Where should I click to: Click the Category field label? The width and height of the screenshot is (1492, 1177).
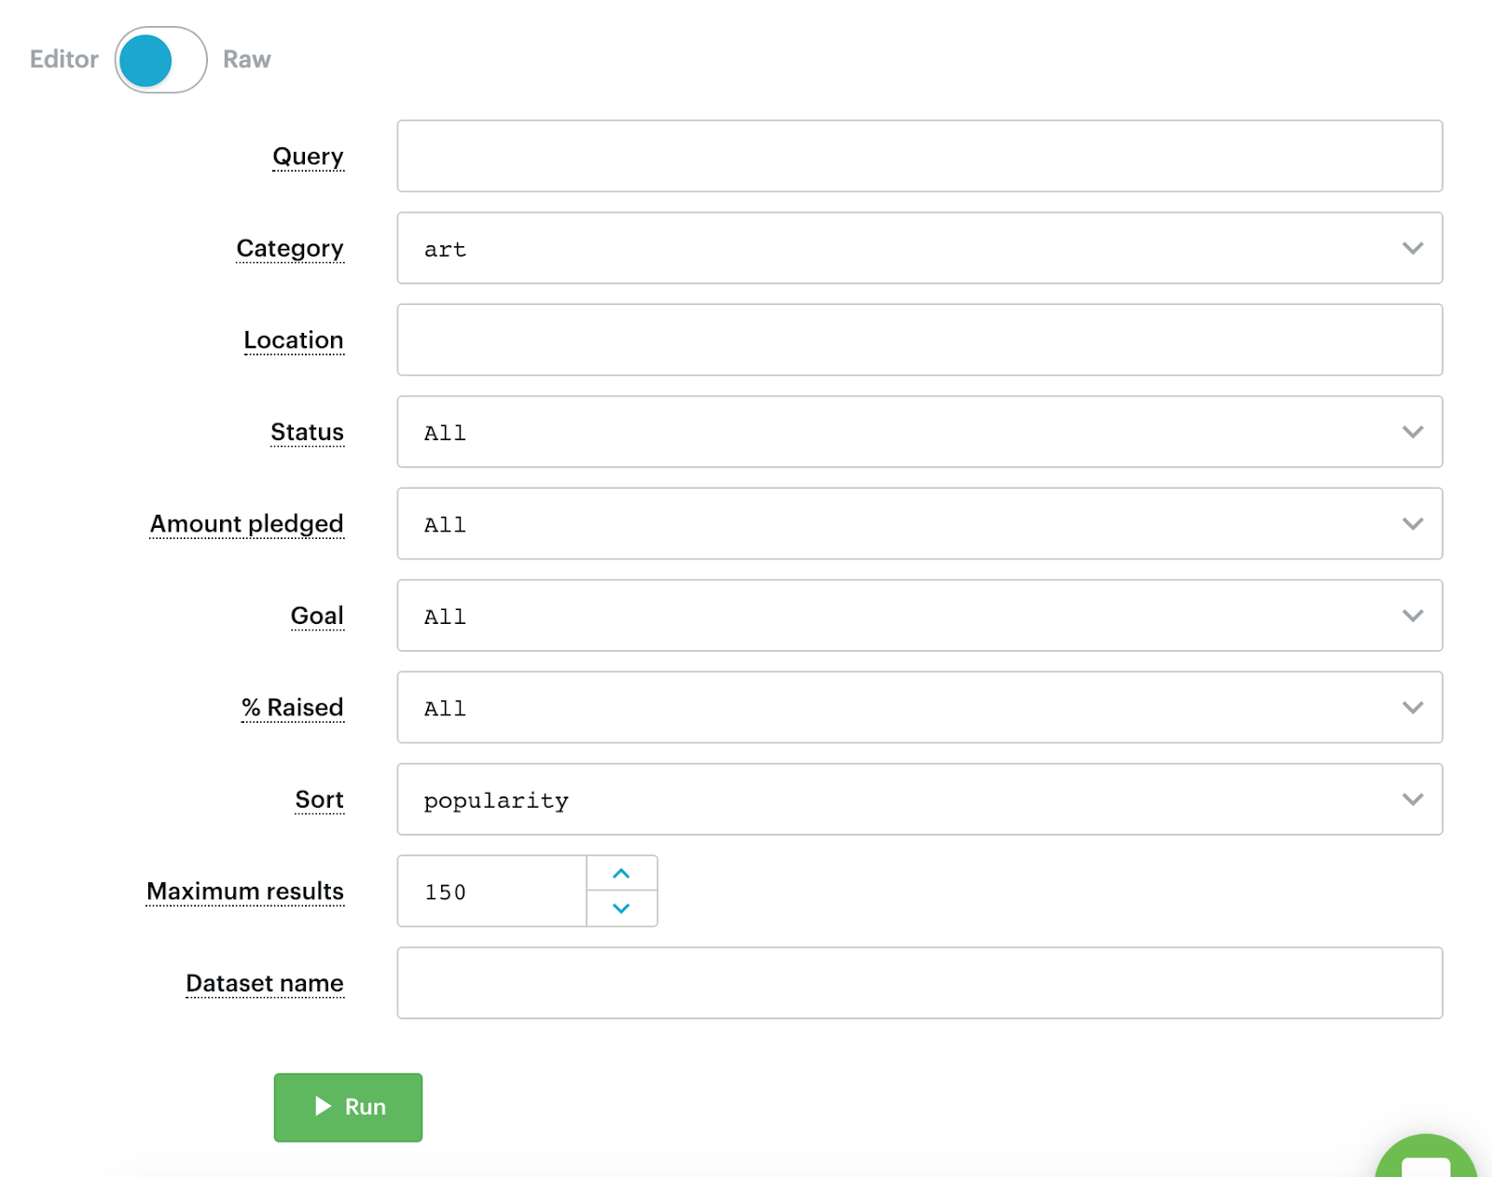tap(290, 249)
